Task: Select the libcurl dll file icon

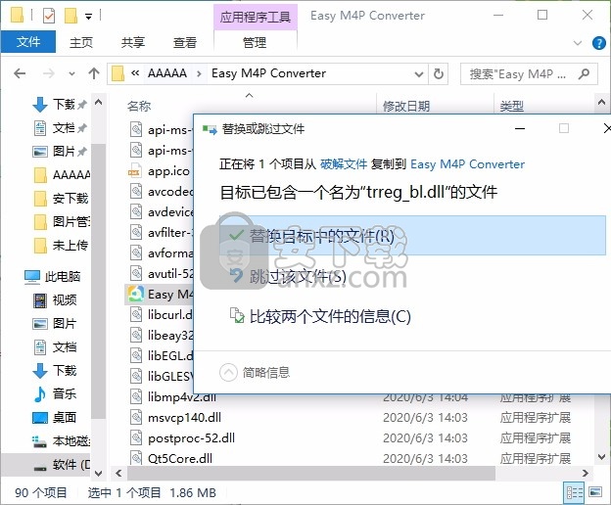Action: 135,314
